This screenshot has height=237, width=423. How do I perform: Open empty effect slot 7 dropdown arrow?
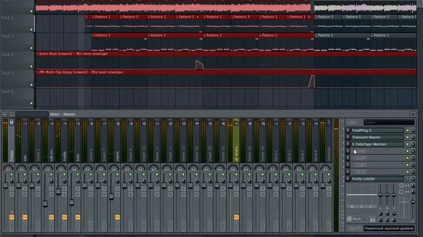[x=348, y=172]
